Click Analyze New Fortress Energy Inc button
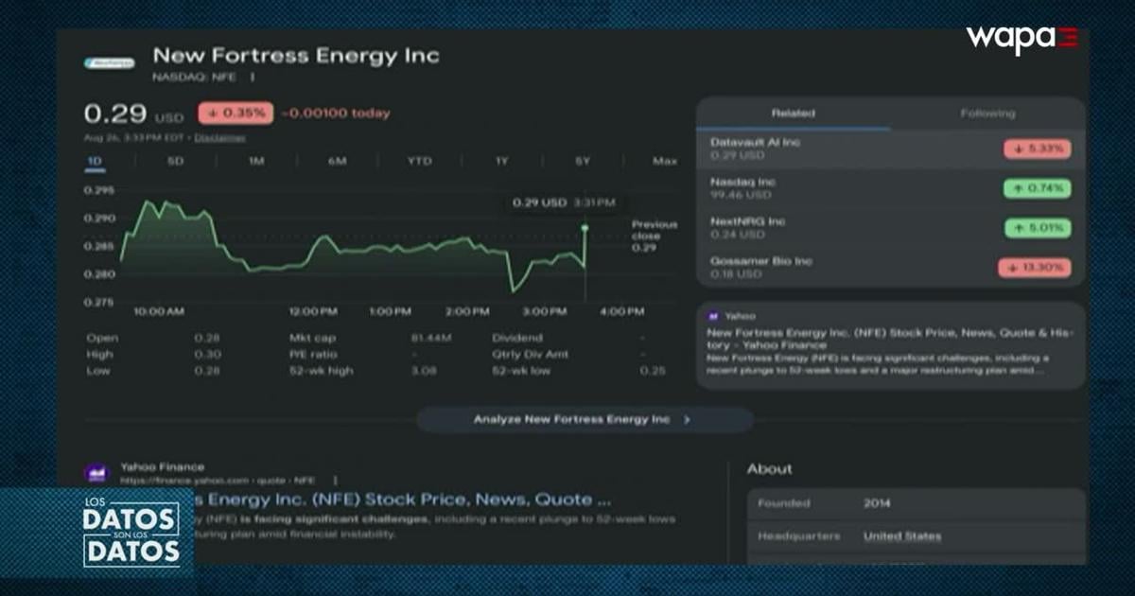The width and height of the screenshot is (1135, 596). pyautogui.click(x=585, y=419)
